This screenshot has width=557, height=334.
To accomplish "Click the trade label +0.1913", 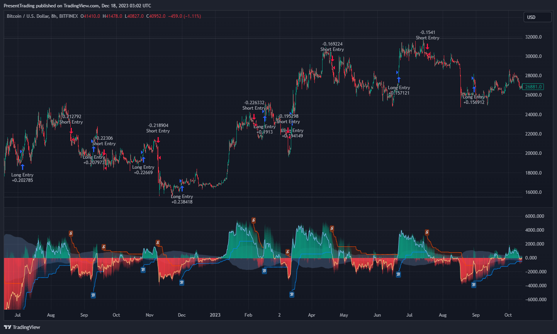I will pyautogui.click(x=265, y=132).
